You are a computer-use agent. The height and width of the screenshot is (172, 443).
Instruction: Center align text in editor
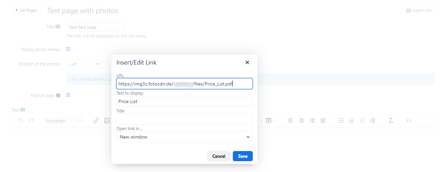302,121
